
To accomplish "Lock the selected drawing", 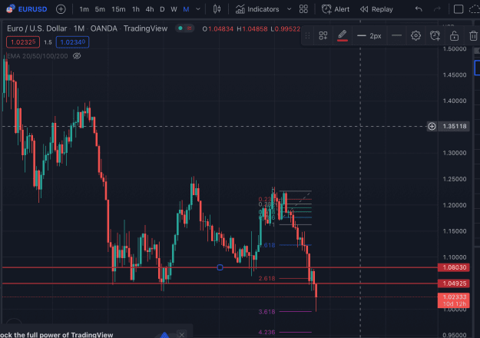I will pyautogui.click(x=454, y=36).
